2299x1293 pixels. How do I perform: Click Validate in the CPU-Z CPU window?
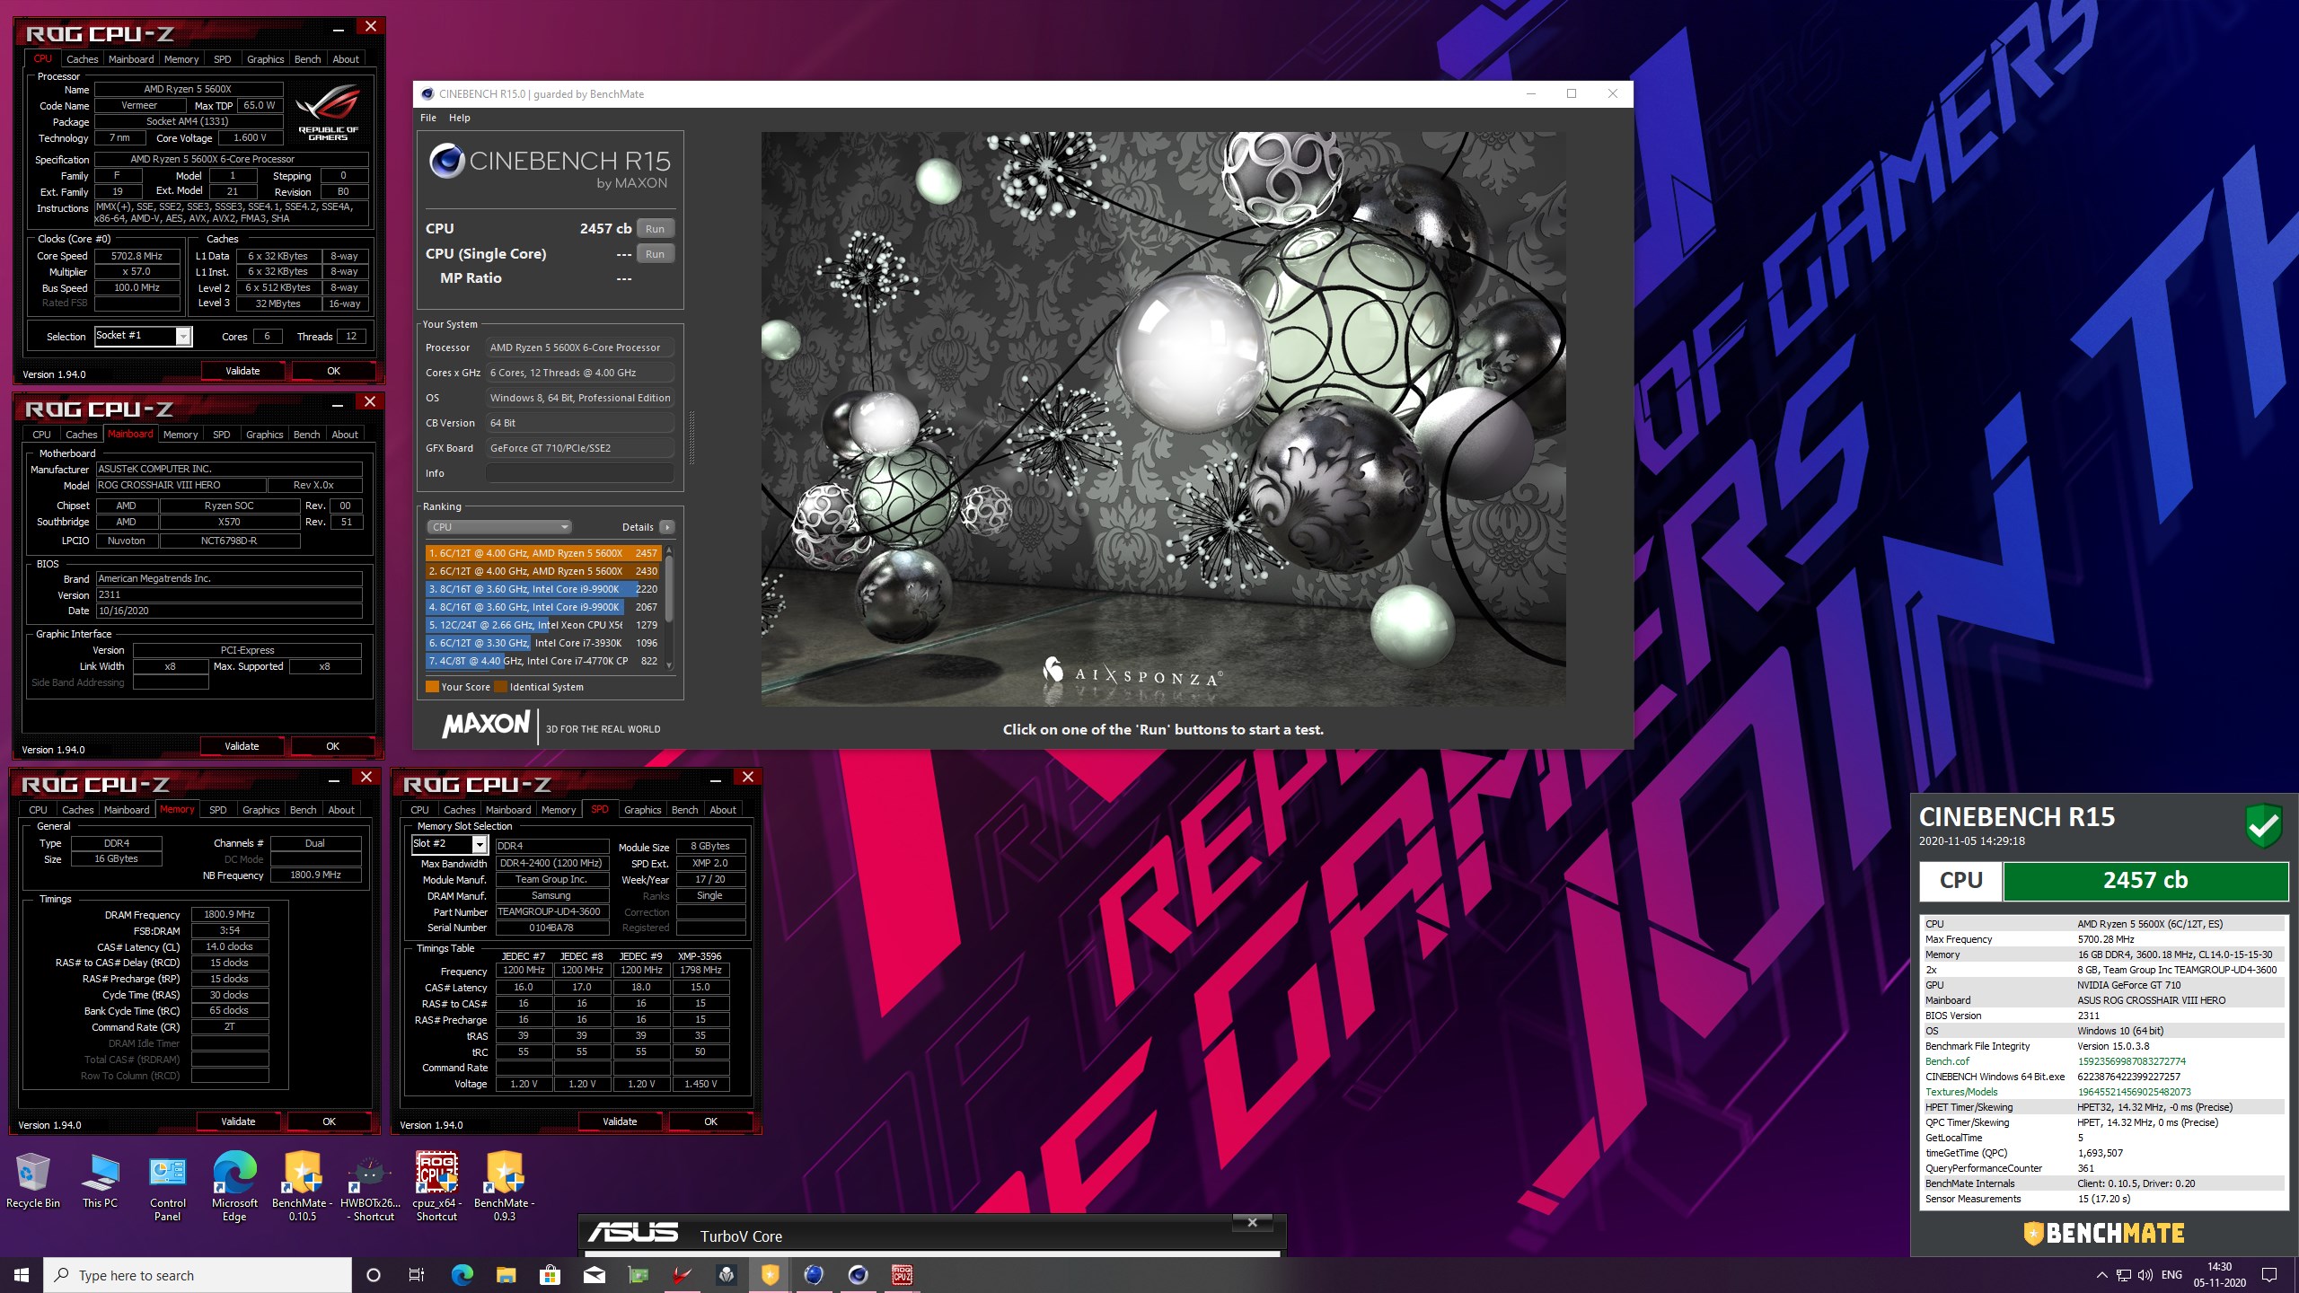coord(242,371)
